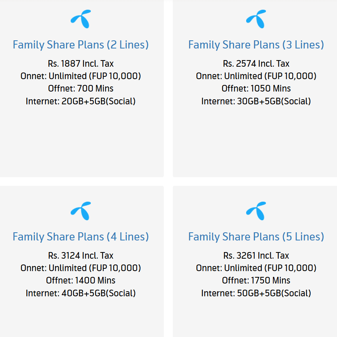Click the Rs. 3261 Incl. Tax price
337x337 pixels.
256,256
